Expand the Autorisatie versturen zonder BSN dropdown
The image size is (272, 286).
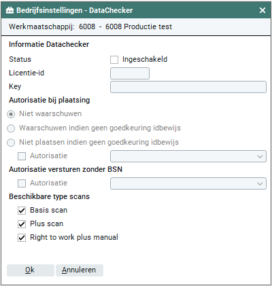tap(188, 183)
